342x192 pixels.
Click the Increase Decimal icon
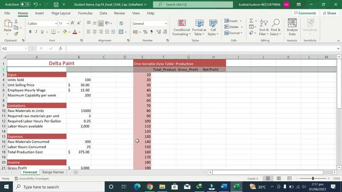pyautogui.click(x=159, y=32)
